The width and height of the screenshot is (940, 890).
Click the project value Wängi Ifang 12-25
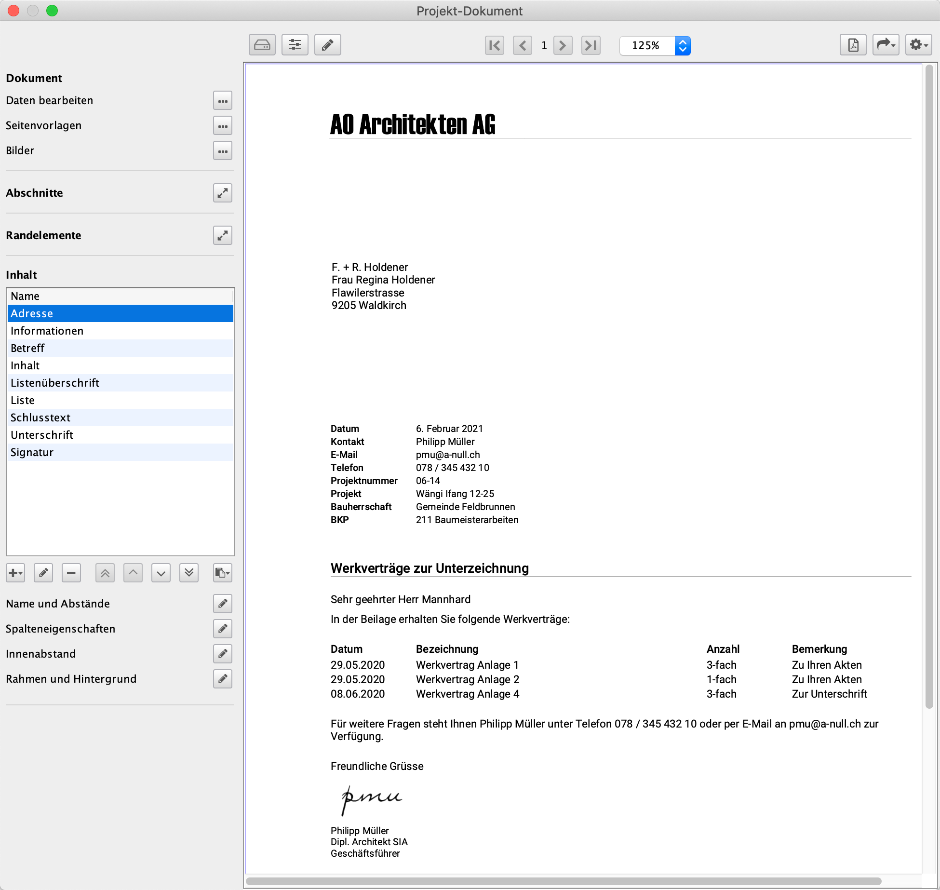tap(455, 494)
